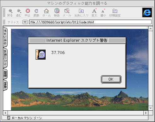Open the Search (検索) toolbar icon
The width and height of the screenshot is (155, 122).
pyautogui.click(x=57, y=11)
